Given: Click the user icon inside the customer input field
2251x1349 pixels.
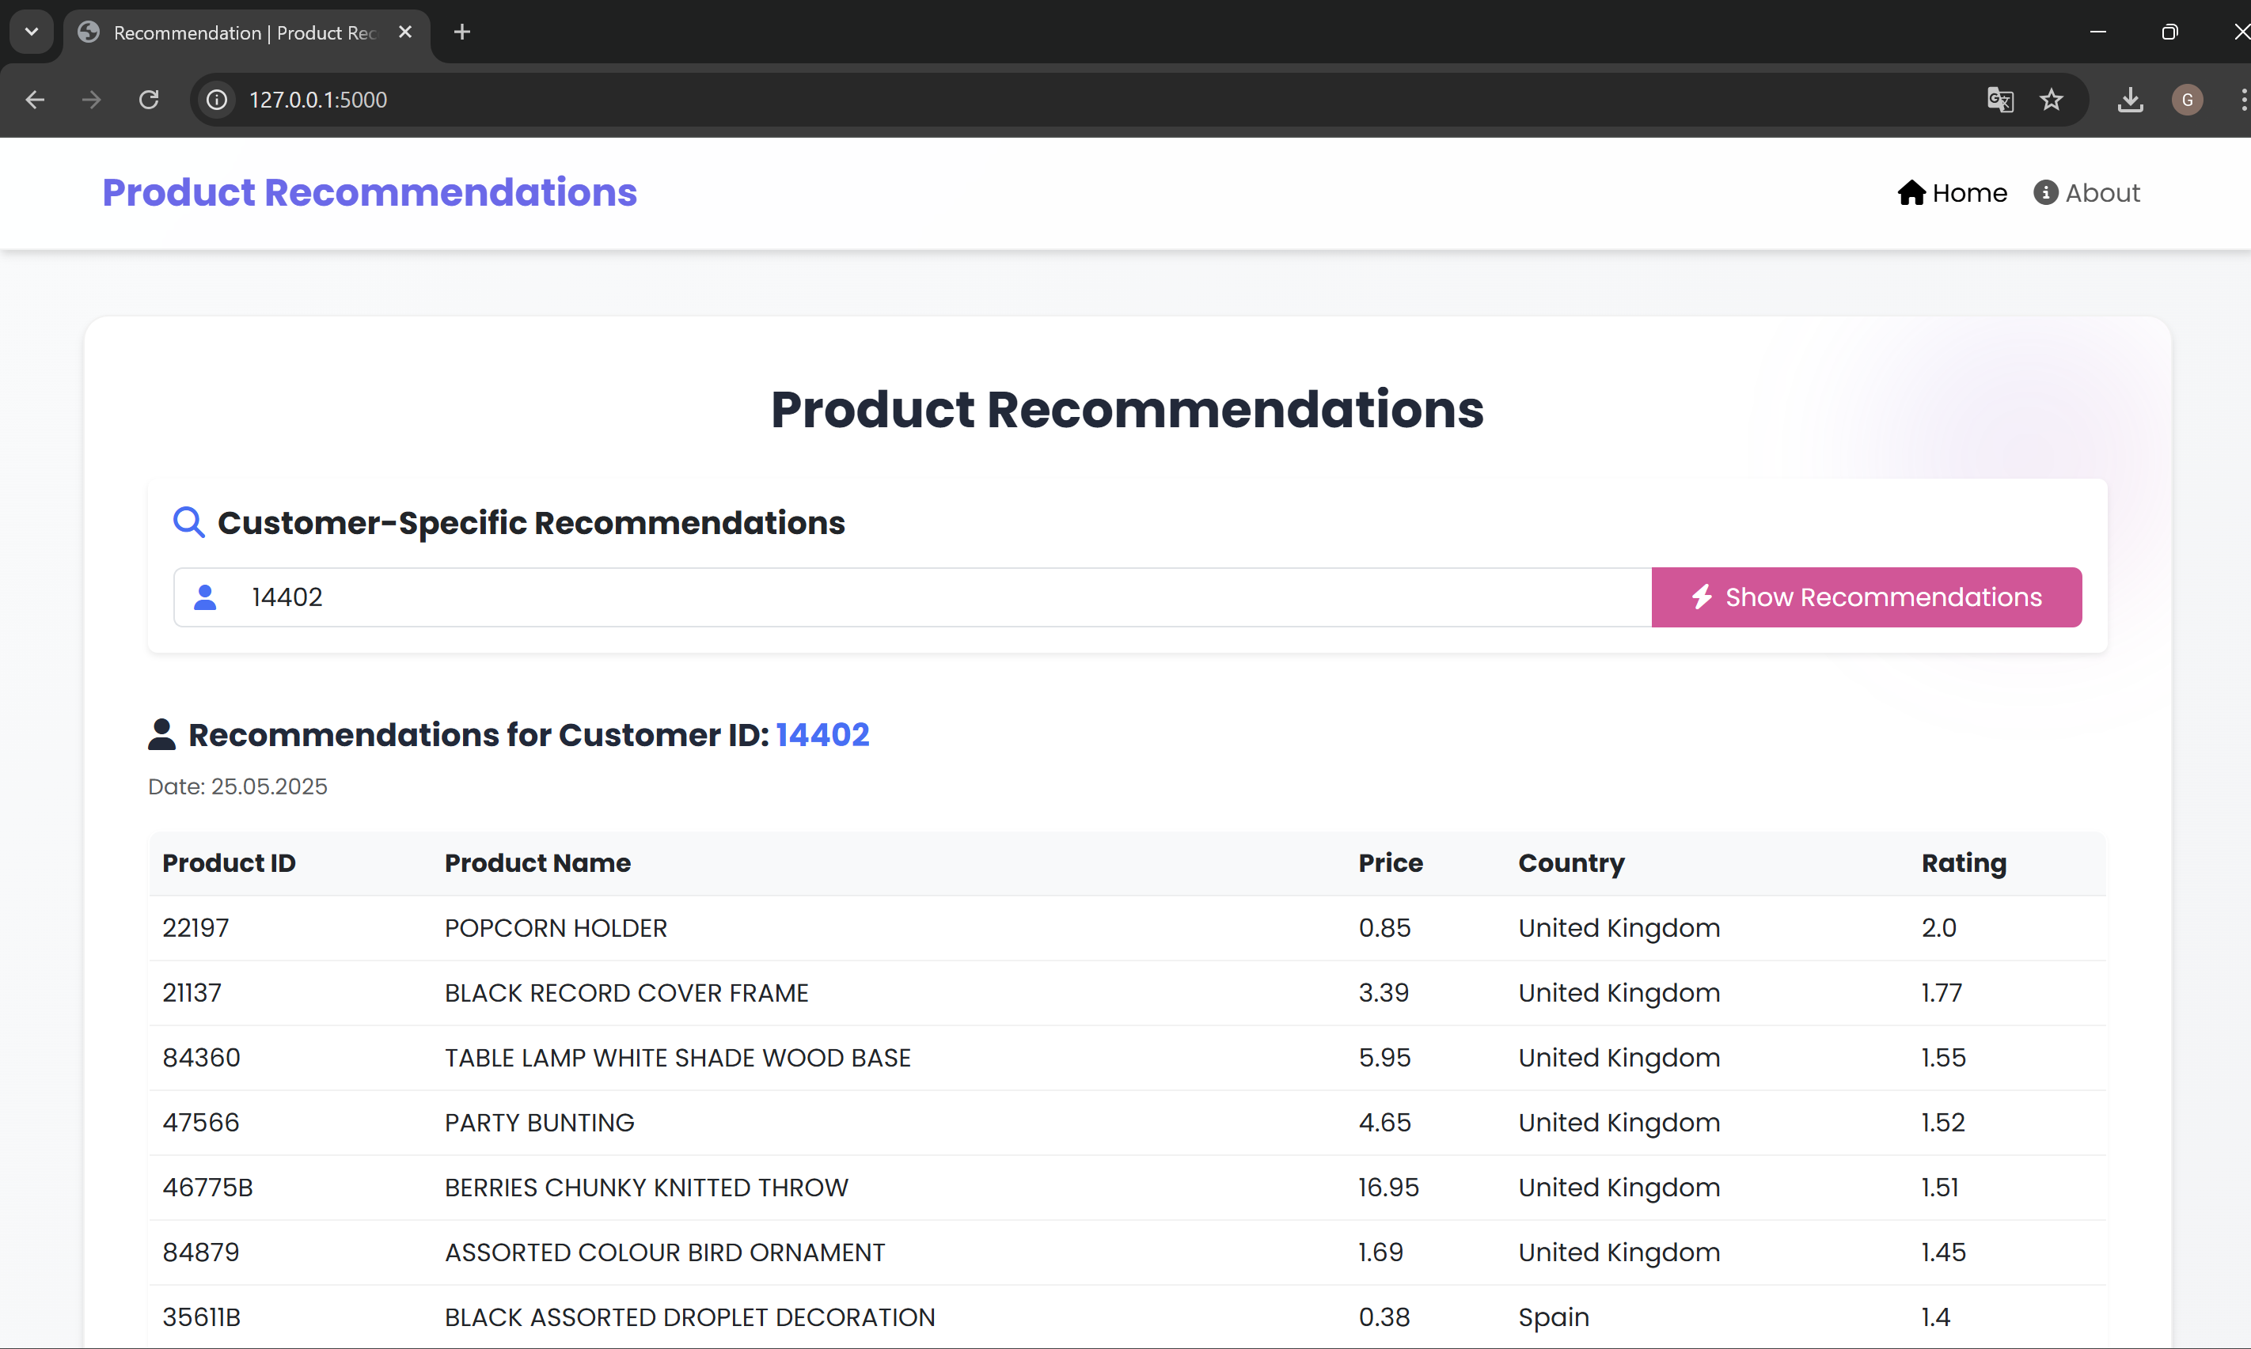Looking at the screenshot, I should pos(206,597).
